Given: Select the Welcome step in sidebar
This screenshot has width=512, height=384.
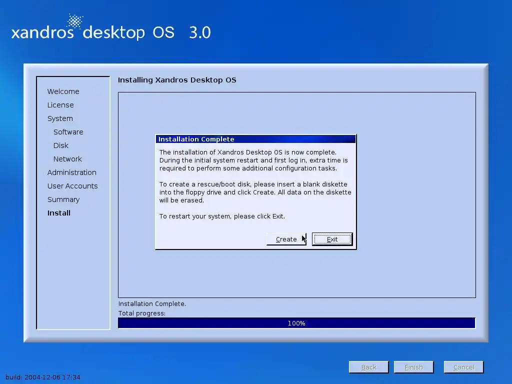Looking at the screenshot, I should coord(63,91).
